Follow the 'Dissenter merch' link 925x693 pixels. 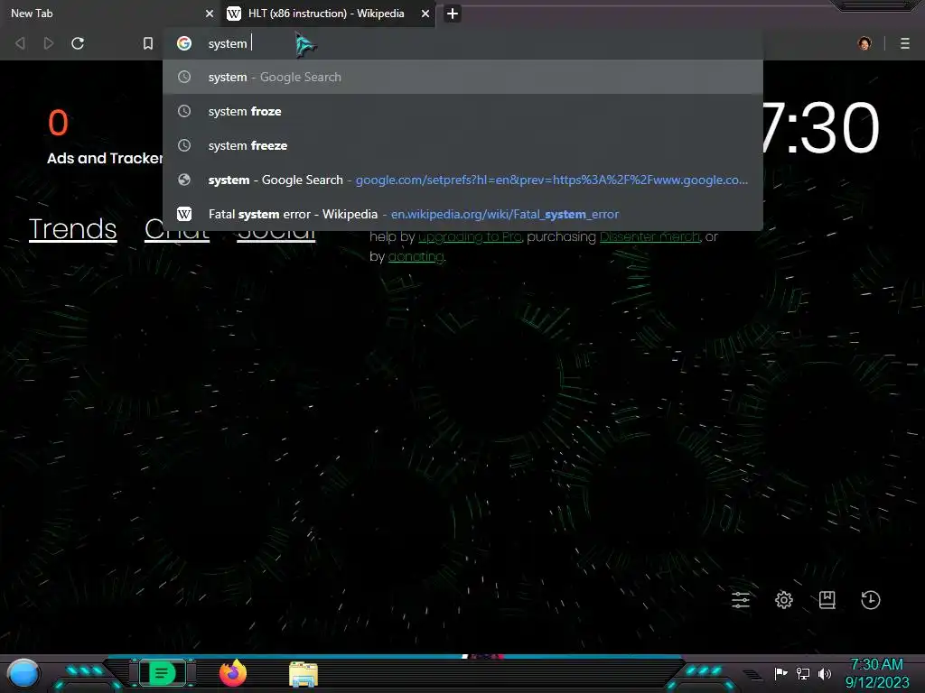click(650, 237)
